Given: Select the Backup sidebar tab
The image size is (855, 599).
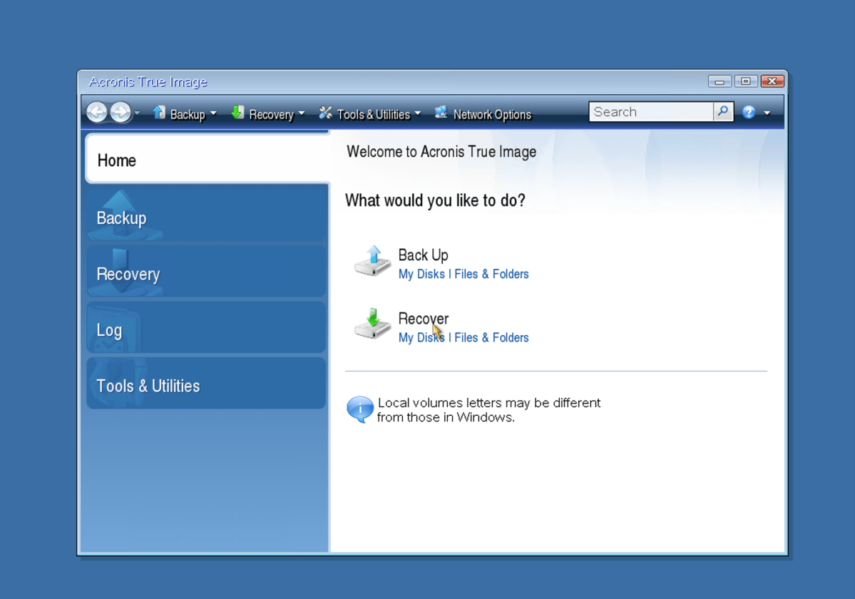Looking at the screenshot, I should (x=208, y=215).
